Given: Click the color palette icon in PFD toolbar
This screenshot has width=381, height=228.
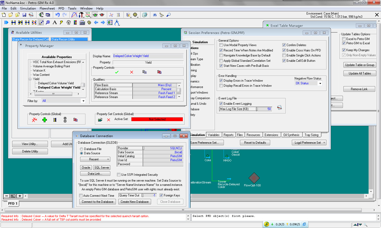Looking at the screenshot, I should [x=75, y=23].
